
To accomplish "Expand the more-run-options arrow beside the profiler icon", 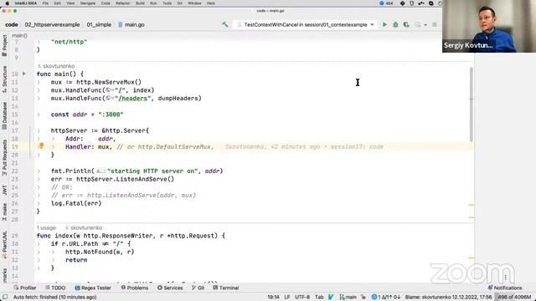I will 425,25.
